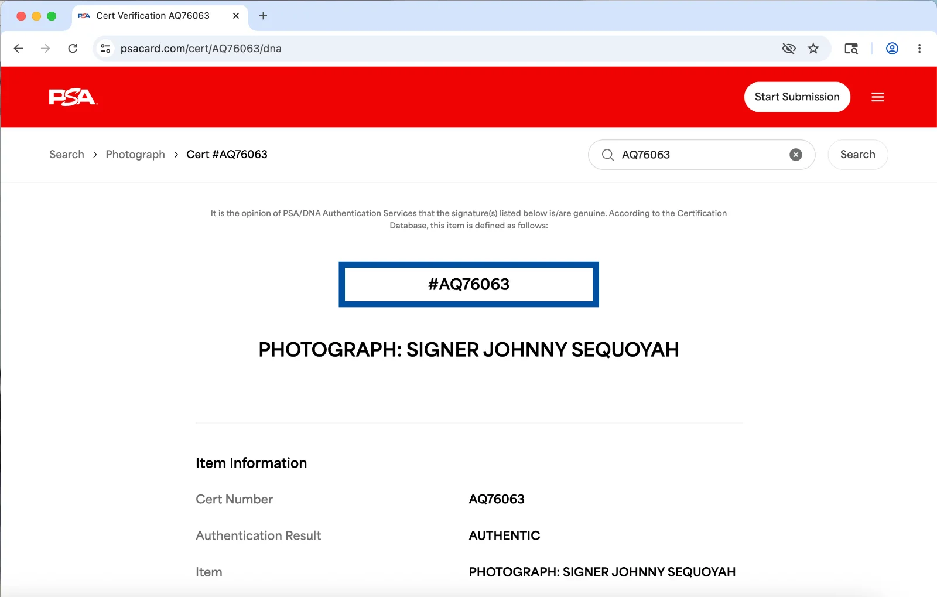Focus the cert number search input field

(x=702, y=155)
